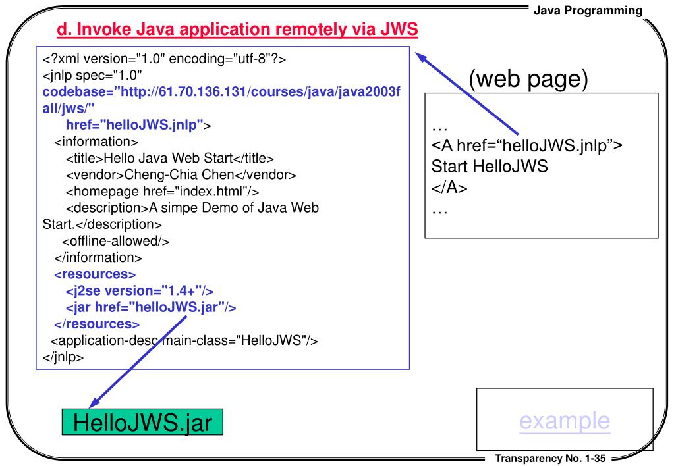The image size is (674, 466).
Task: Click the <homepage href="index.html"/> line
Action: click(x=163, y=192)
